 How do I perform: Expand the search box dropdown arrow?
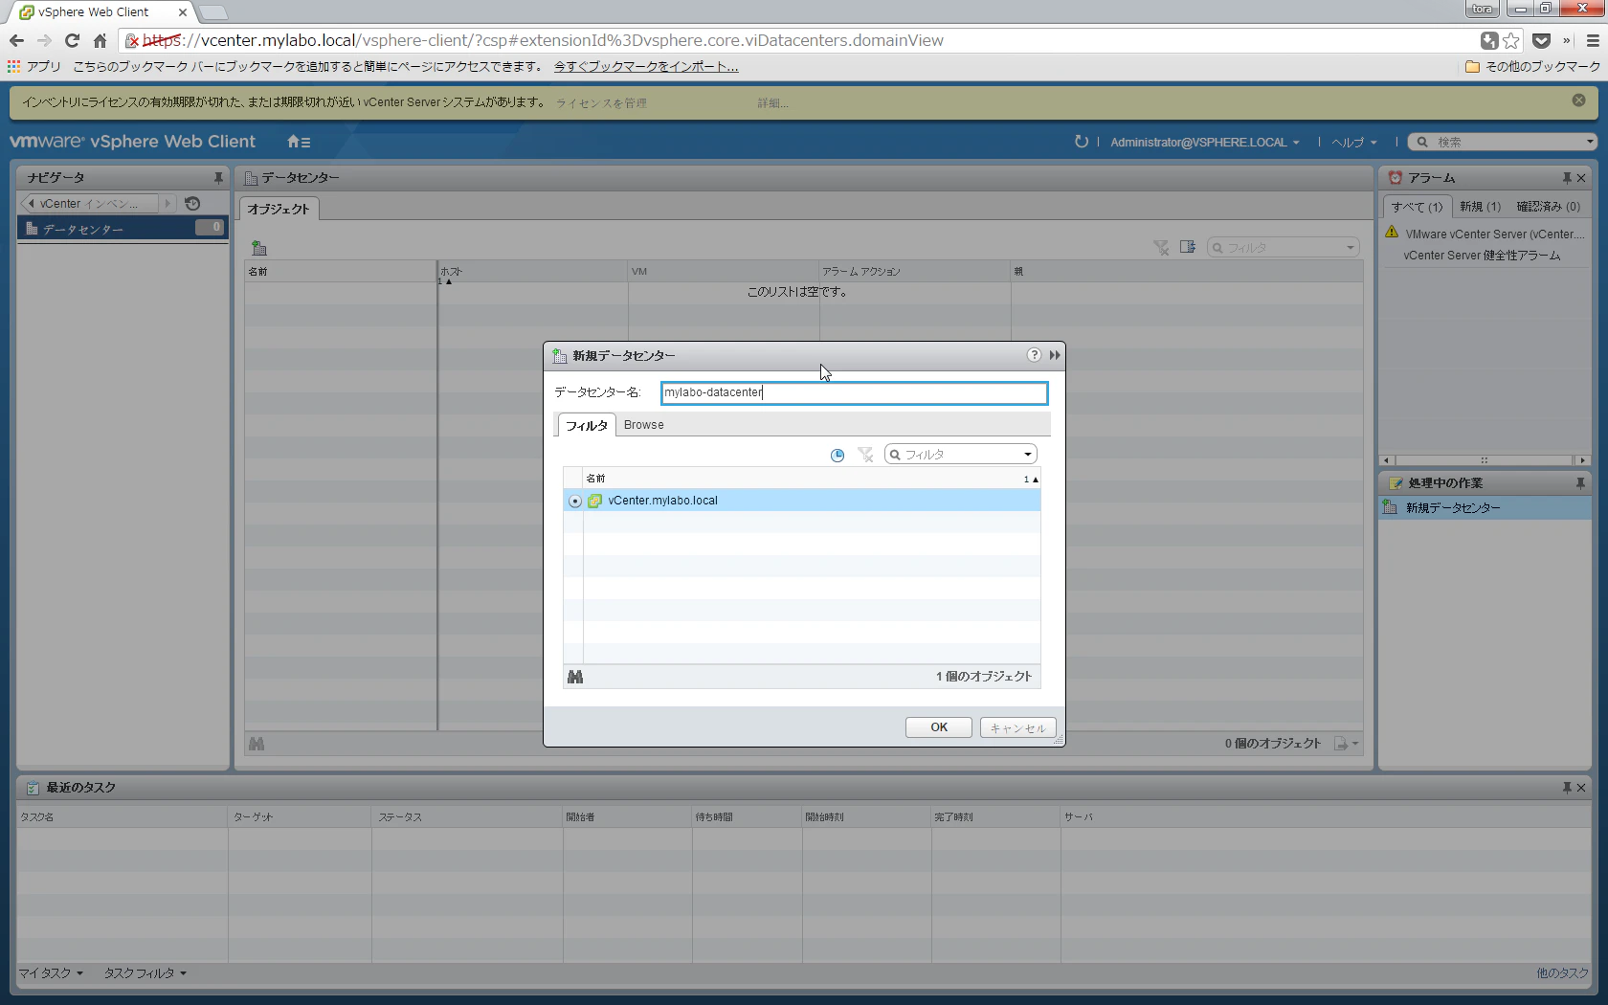tap(1590, 142)
